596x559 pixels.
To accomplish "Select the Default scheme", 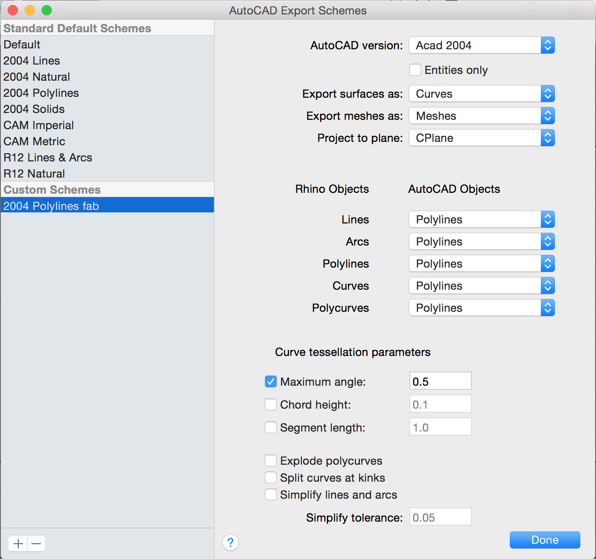I will click(x=107, y=44).
